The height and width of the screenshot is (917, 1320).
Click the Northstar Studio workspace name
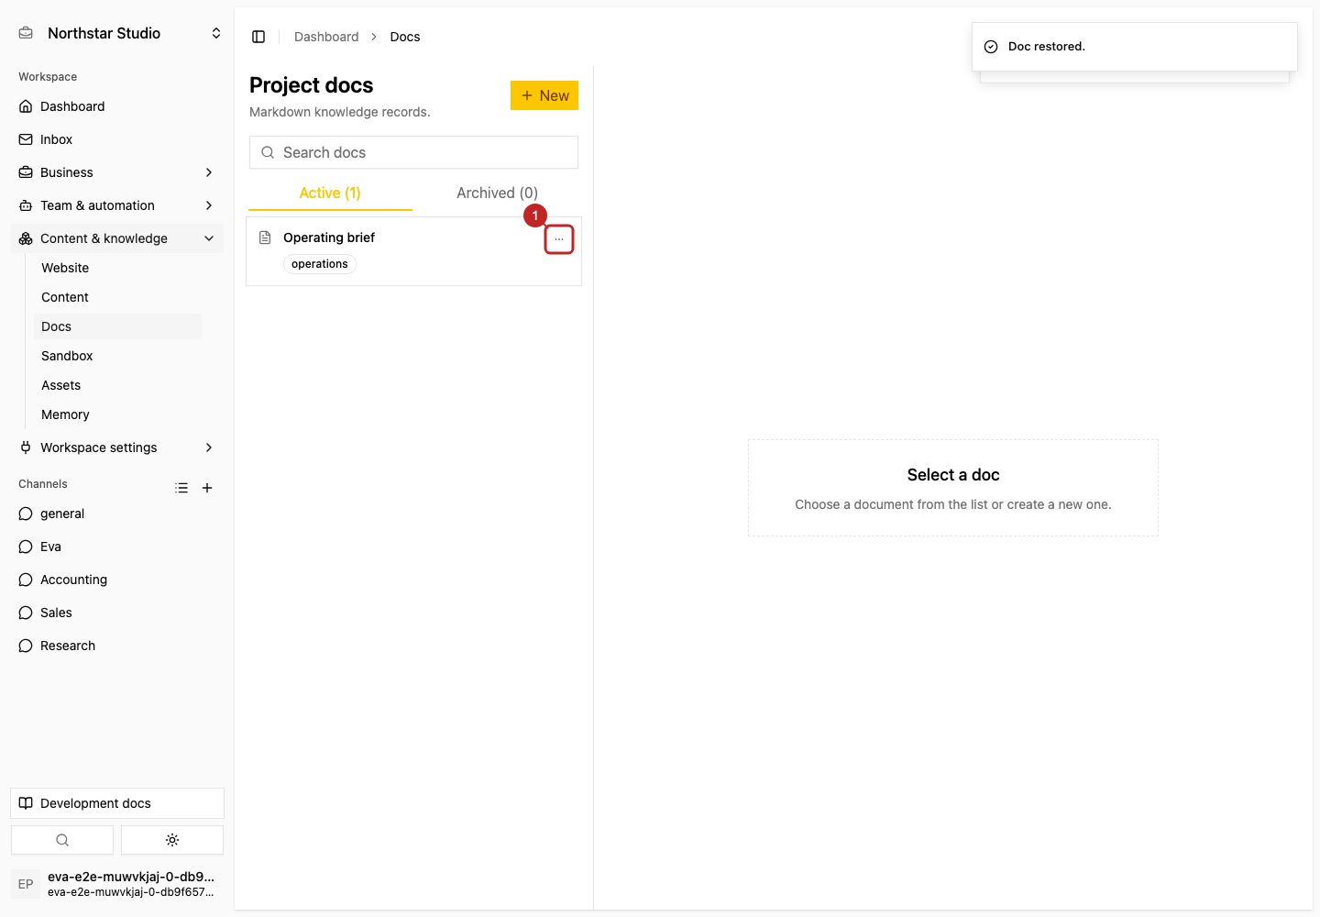(104, 33)
